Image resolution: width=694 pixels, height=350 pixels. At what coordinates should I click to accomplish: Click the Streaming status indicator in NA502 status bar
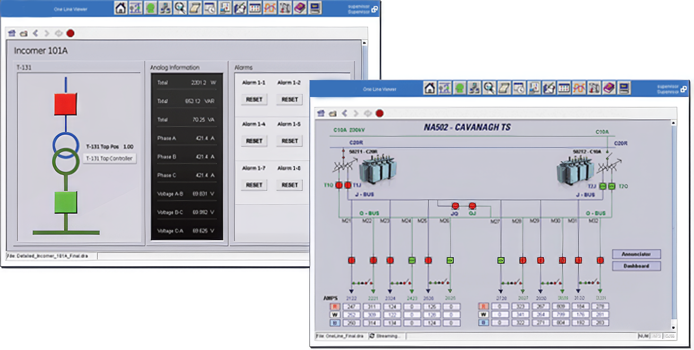point(386,336)
